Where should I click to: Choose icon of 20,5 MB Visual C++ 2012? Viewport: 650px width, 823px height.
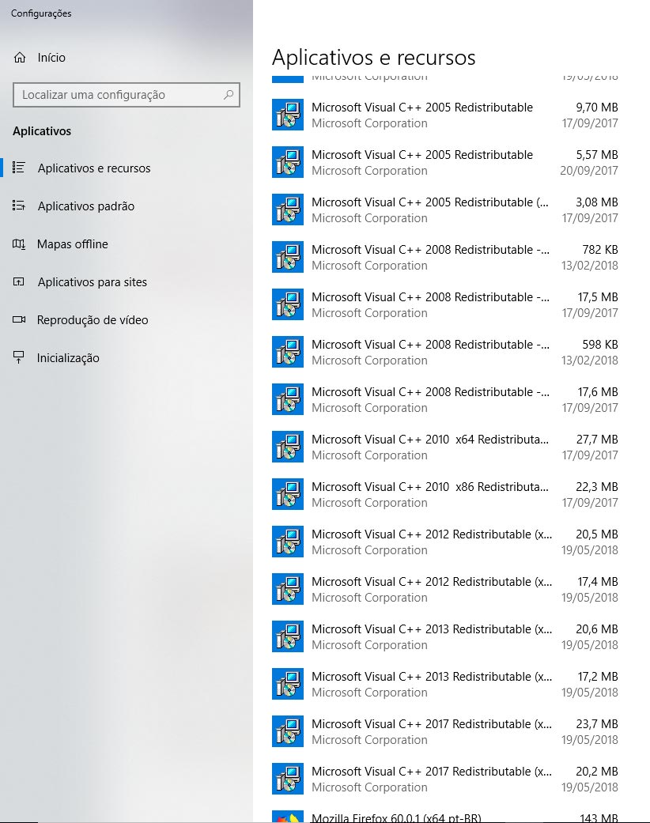[x=288, y=542]
